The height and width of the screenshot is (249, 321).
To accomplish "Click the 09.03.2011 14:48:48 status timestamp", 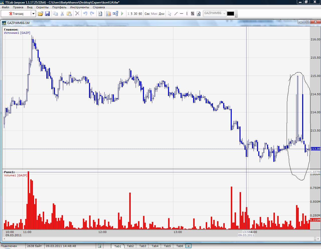I will coord(61,246).
